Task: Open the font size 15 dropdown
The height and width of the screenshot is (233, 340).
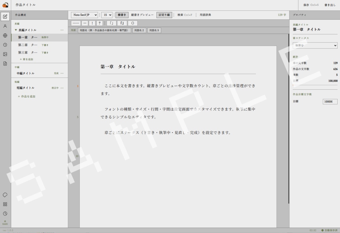Action: (107, 15)
